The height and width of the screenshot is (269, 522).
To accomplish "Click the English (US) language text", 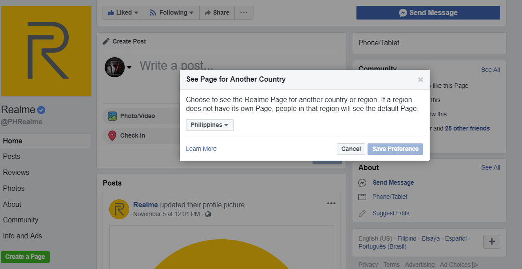I will click(375, 239).
